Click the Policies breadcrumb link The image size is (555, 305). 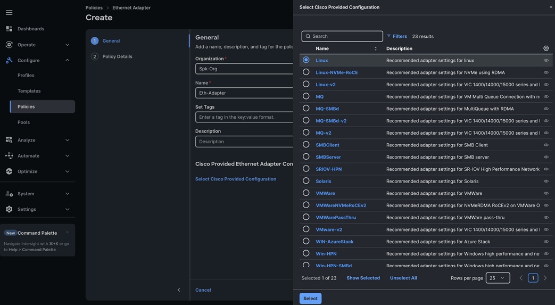coord(94,7)
